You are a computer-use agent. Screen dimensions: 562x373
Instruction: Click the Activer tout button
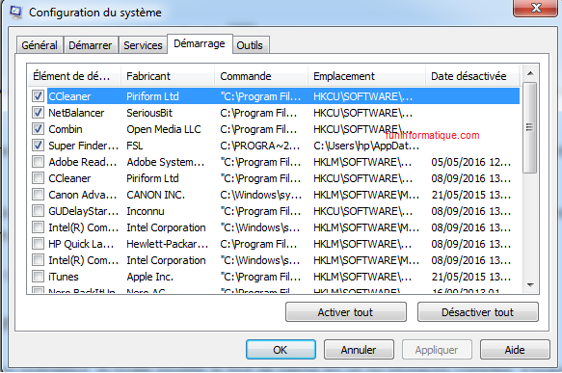tap(345, 312)
